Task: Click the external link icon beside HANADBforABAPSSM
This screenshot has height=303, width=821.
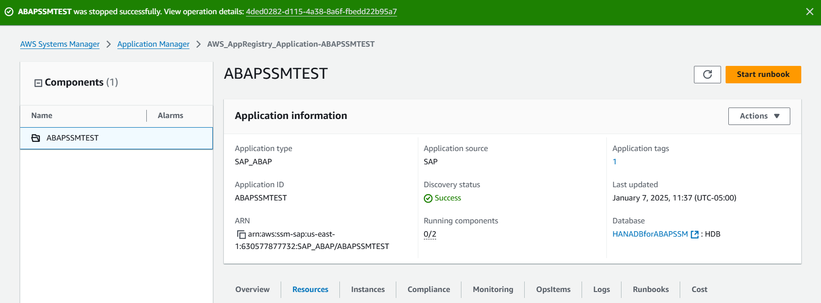Action: pyautogui.click(x=694, y=234)
